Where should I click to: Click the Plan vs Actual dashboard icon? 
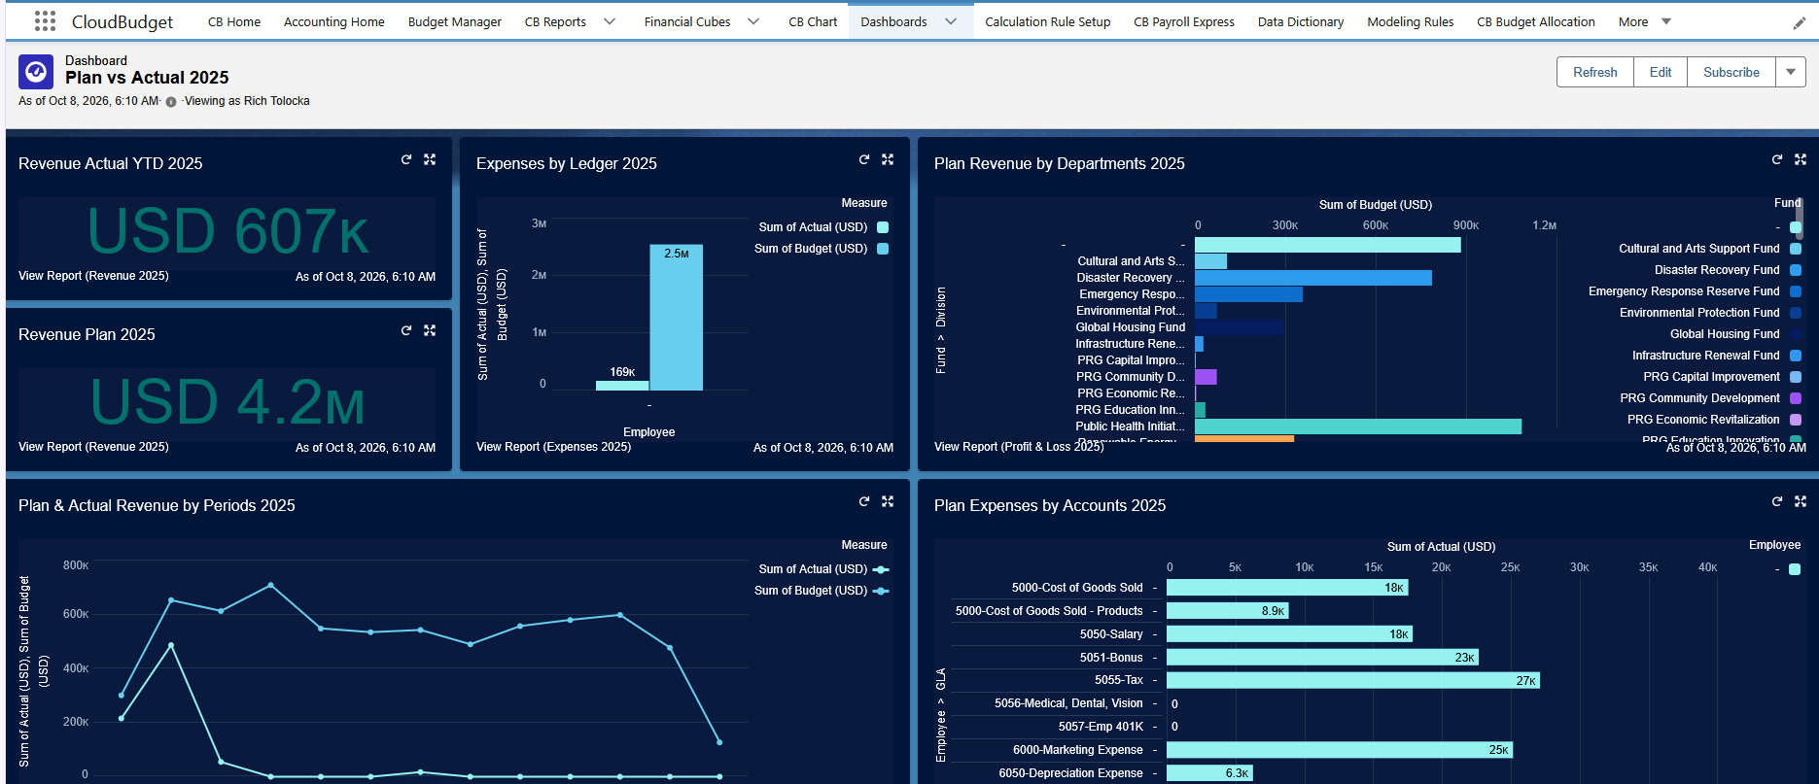click(36, 71)
